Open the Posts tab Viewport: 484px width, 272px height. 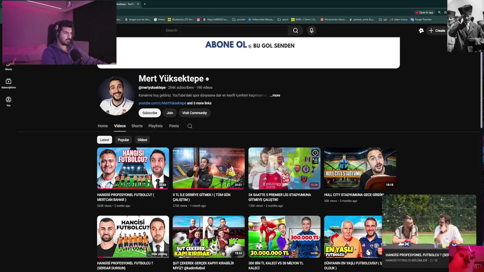174,126
